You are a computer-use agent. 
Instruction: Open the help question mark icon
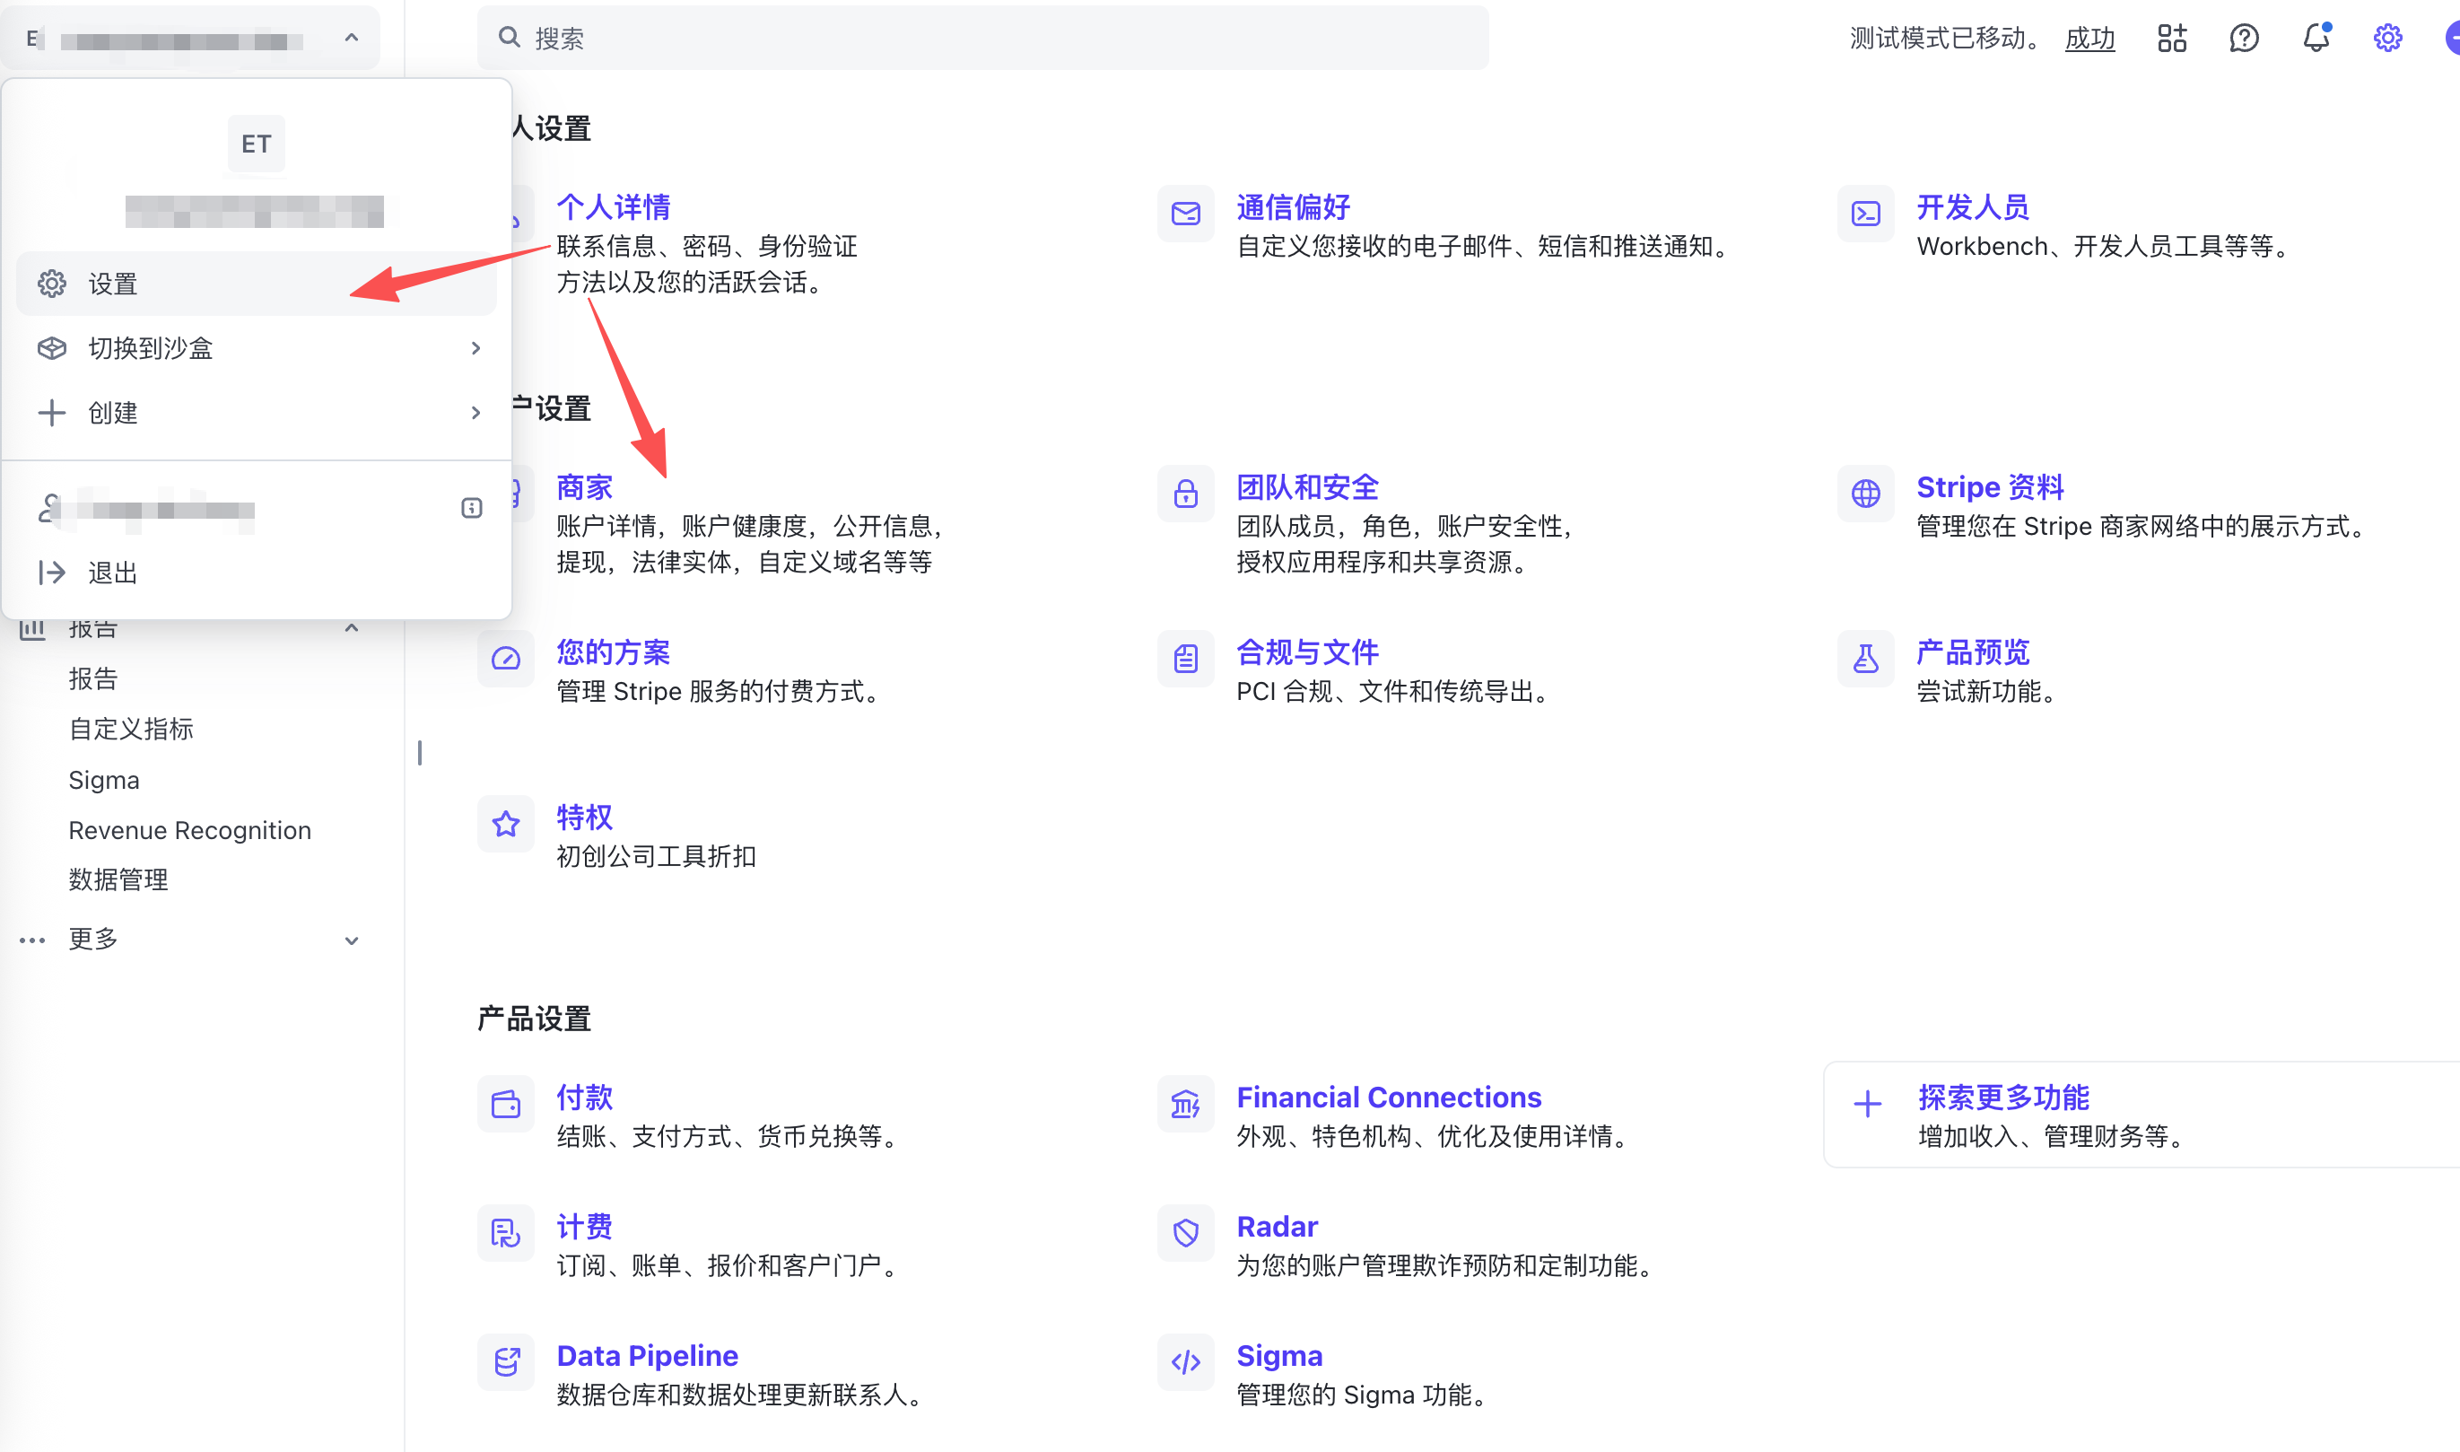(2243, 39)
